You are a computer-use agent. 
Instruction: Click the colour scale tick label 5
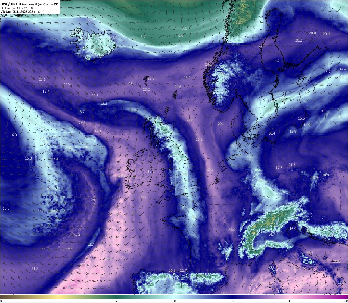pos(116,301)
